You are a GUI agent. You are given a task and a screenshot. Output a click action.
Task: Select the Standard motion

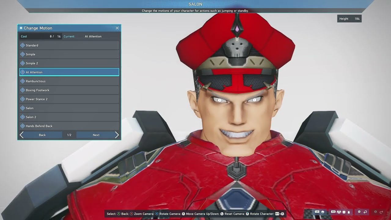tap(69, 45)
